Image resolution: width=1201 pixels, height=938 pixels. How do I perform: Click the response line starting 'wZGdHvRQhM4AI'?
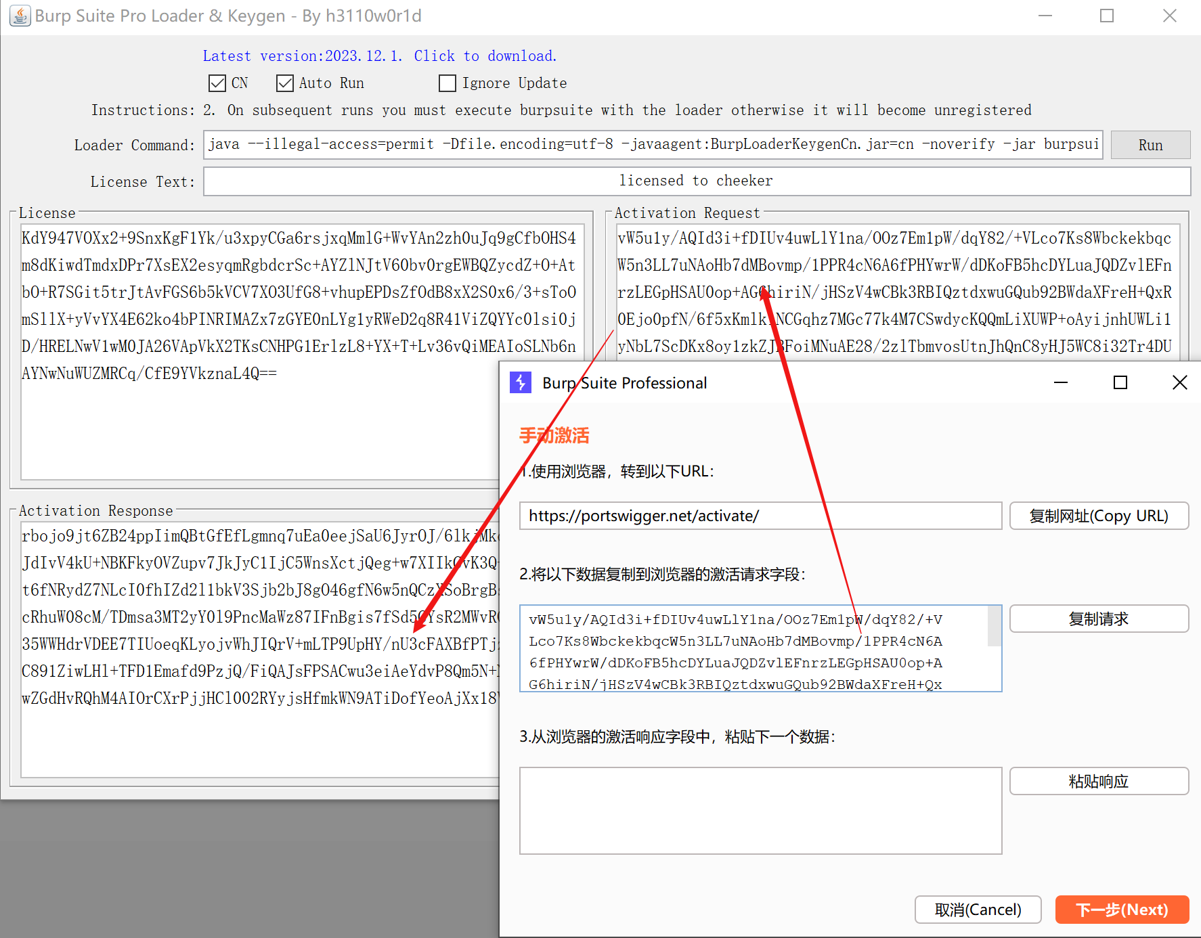pyautogui.click(x=260, y=698)
